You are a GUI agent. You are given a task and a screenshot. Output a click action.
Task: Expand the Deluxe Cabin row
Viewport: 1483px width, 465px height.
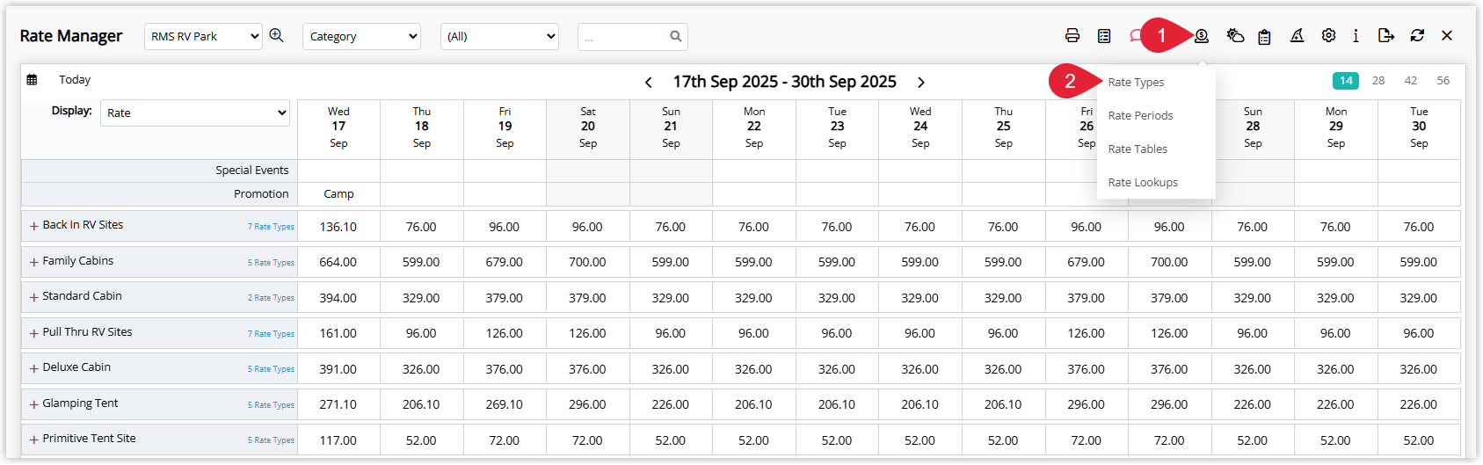pos(33,369)
